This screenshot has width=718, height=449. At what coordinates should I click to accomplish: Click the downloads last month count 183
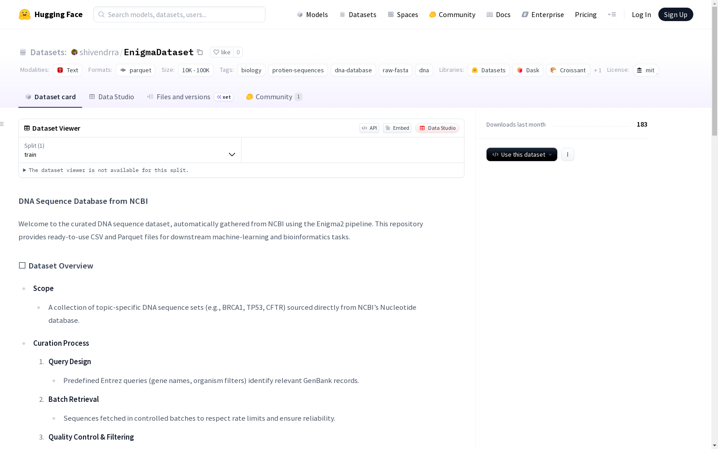coord(642,124)
